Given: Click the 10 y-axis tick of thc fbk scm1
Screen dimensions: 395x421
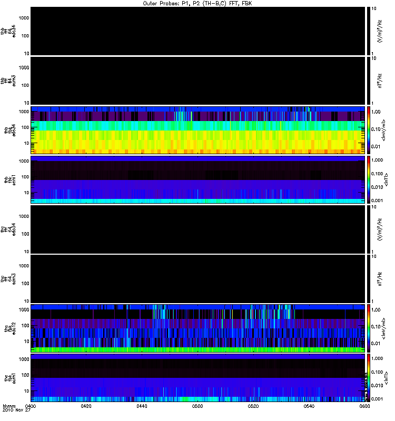Looking at the screenshot, I should (x=27, y=391).
